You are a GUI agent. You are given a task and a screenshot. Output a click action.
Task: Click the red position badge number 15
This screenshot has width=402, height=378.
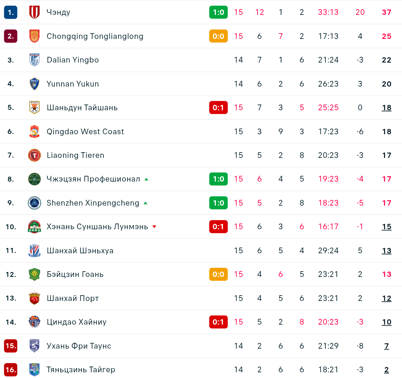click(11, 346)
